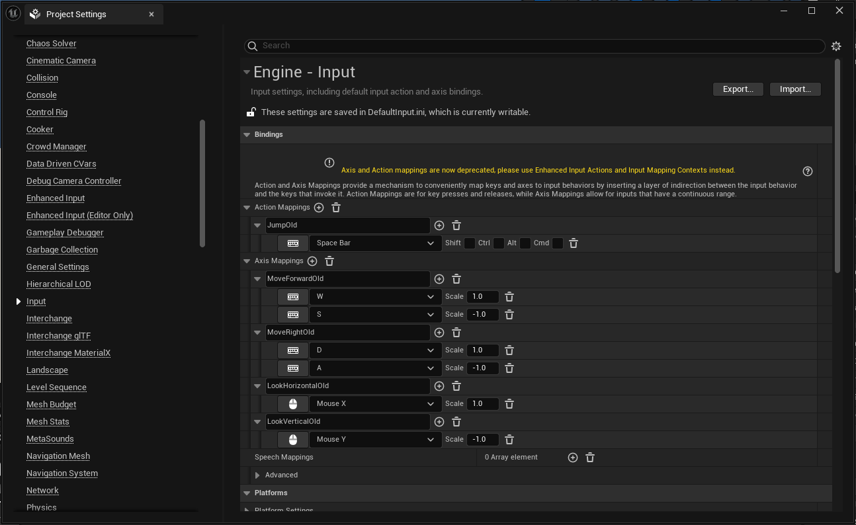Select Garbage Collection in the sidebar
The image size is (856, 525).
point(62,250)
